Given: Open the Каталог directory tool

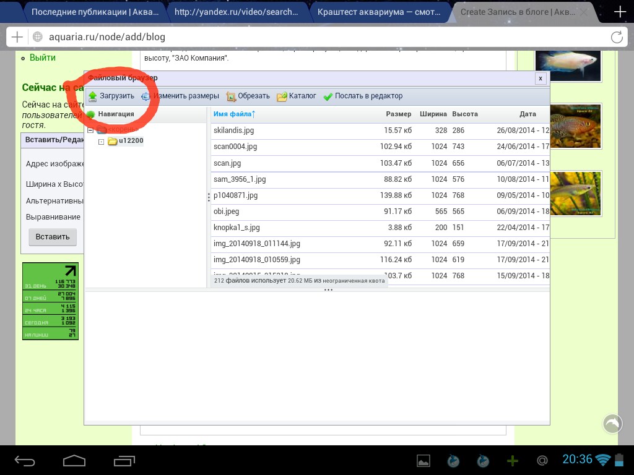Looking at the screenshot, I should pyautogui.click(x=297, y=96).
